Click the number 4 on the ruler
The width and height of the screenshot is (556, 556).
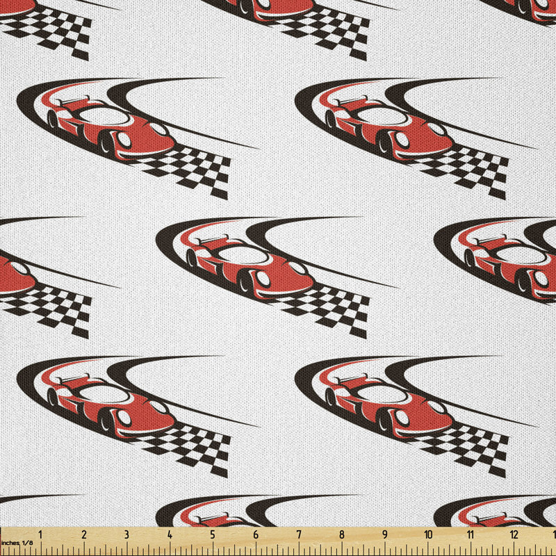[x=170, y=534]
